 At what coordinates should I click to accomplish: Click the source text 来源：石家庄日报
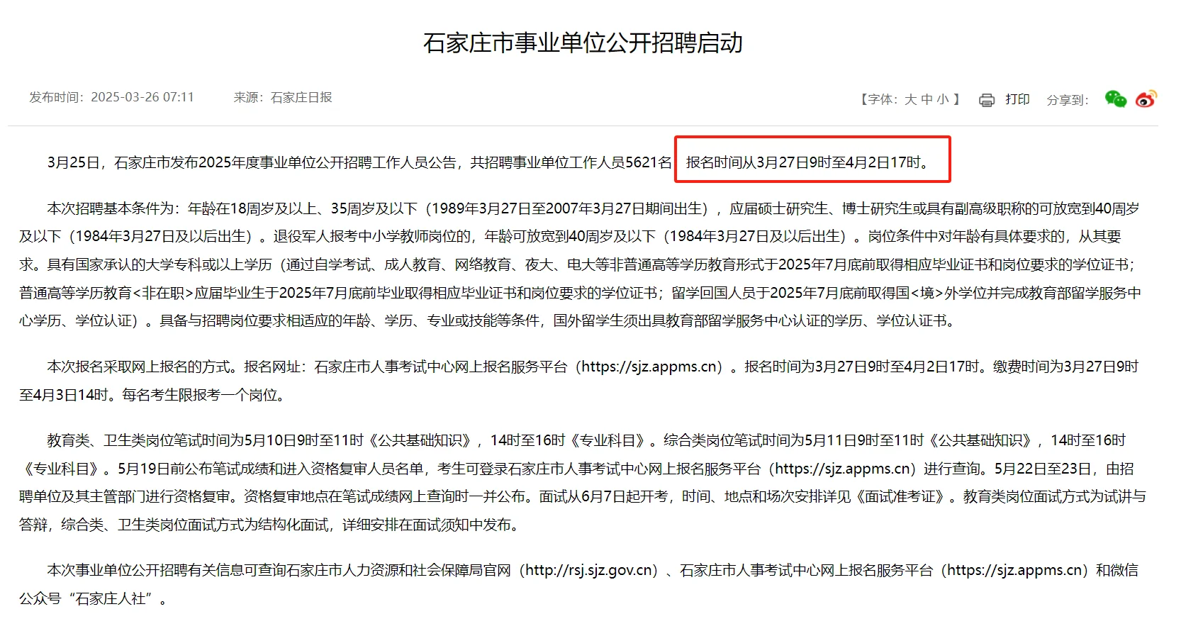[283, 97]
